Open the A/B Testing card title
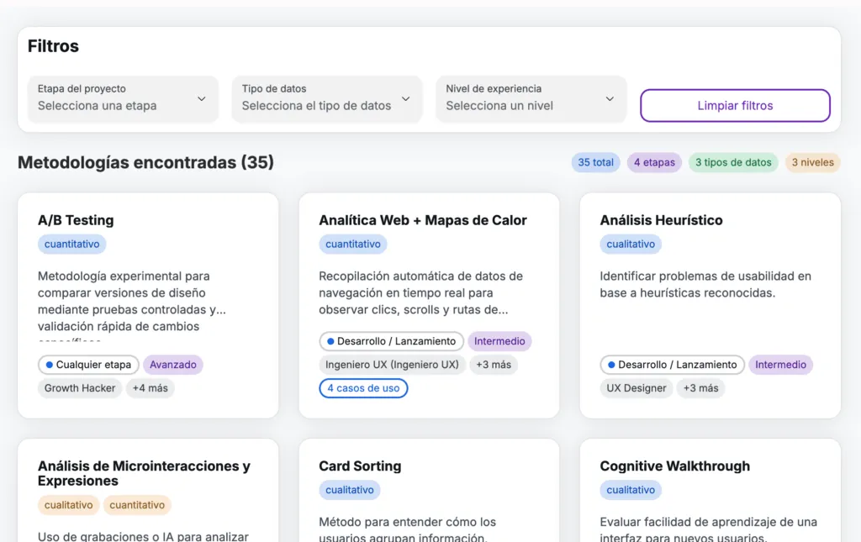This screenshot has height=542, width=861. 76,220
